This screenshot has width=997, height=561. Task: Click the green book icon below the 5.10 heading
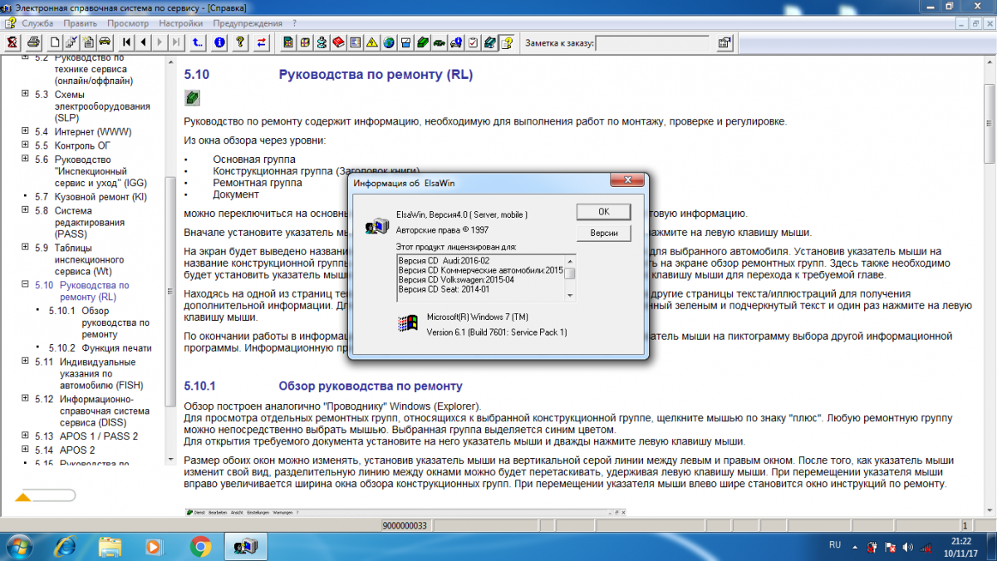191,98
